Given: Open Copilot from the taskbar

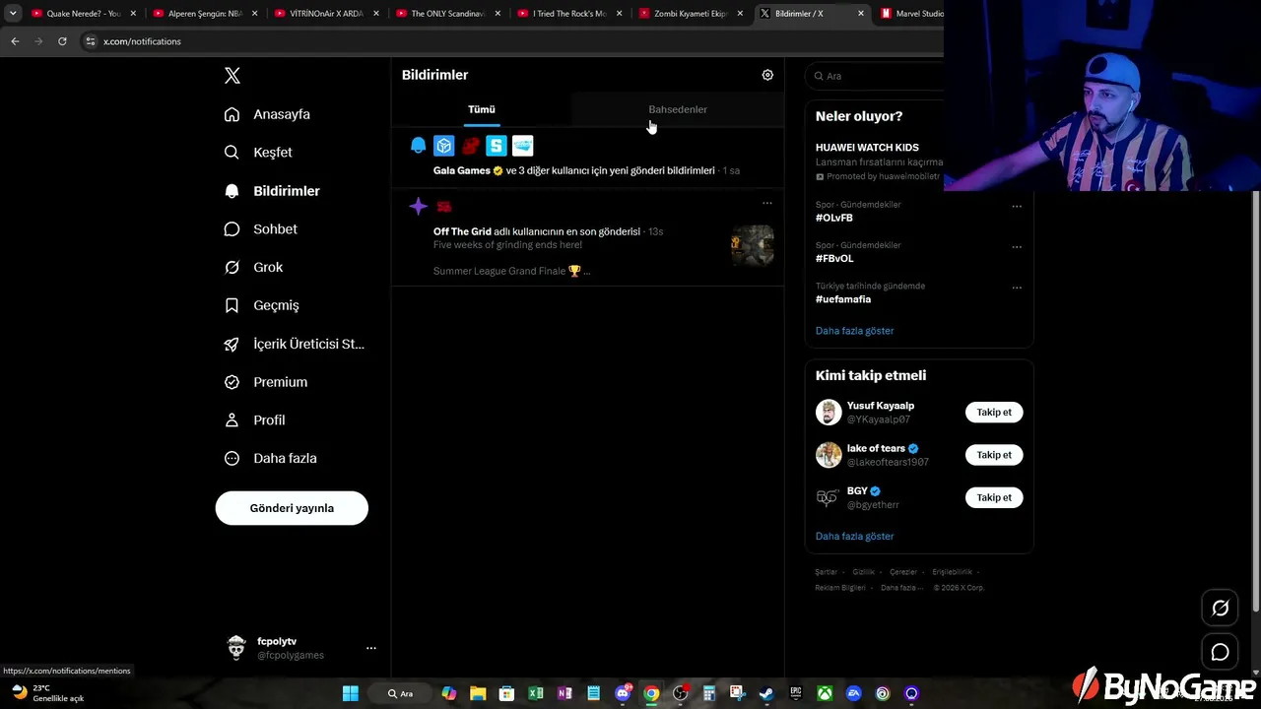Looking at the screenshot, I should coord(449,693).
